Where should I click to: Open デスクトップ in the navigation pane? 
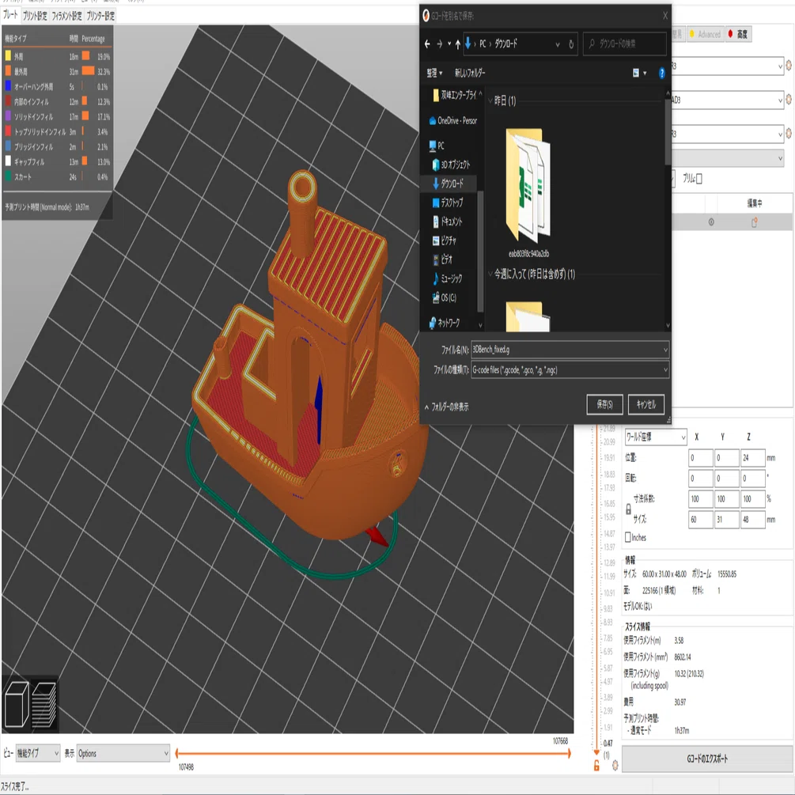[447, 203]
